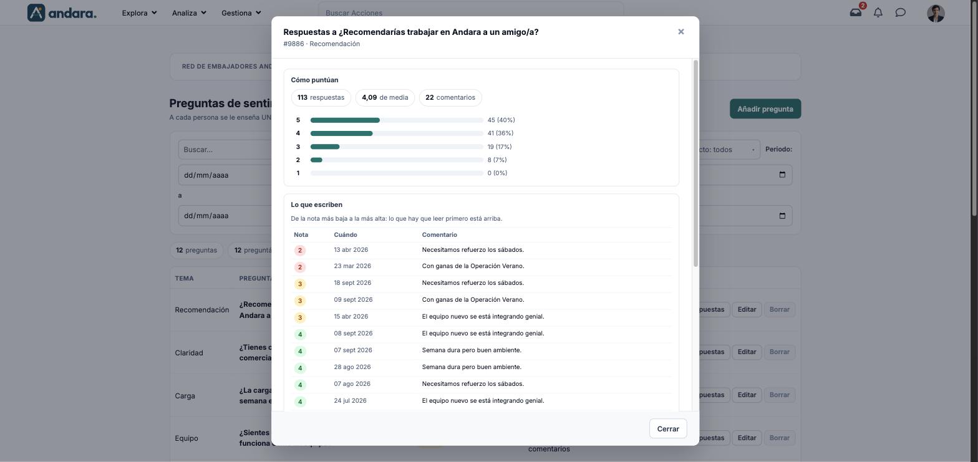
Task: Click the rating 5 distribution bar
Action: click(x=397, y=120)
